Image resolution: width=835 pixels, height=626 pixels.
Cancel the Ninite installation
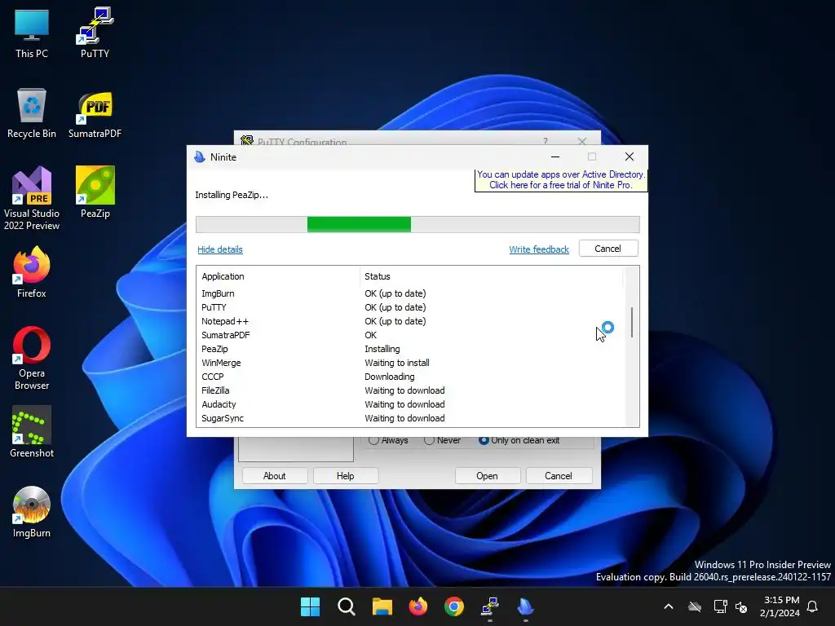[x=608, y=249]
